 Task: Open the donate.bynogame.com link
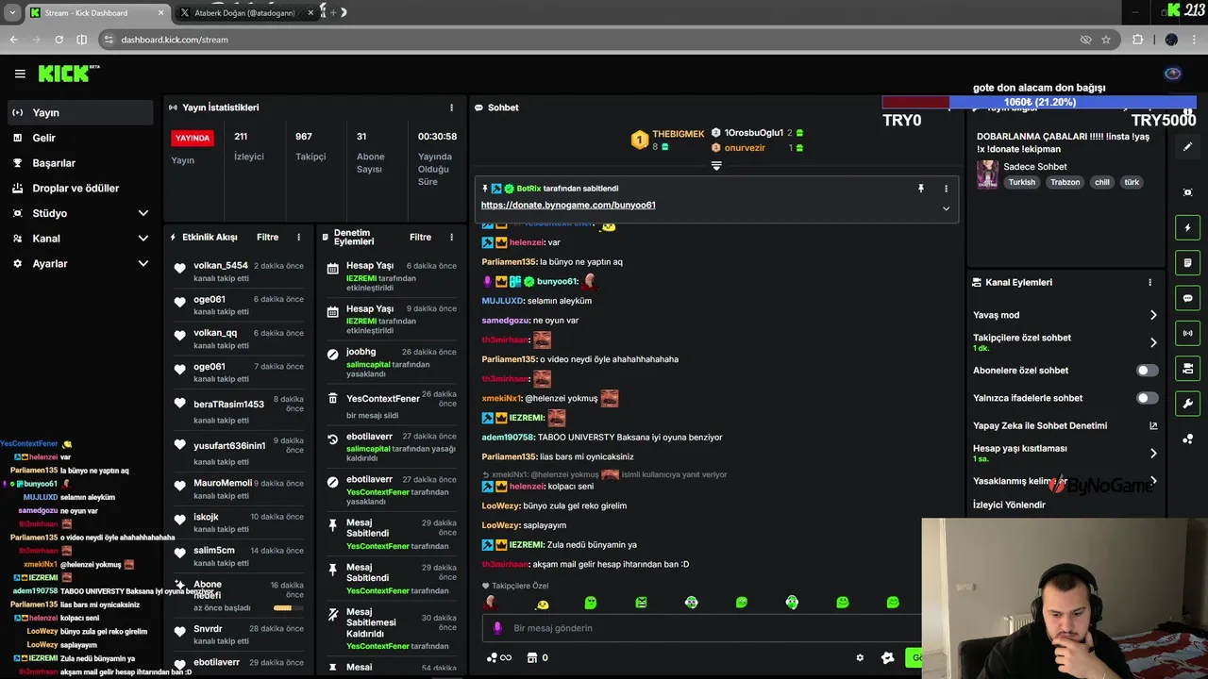point(568,205)
